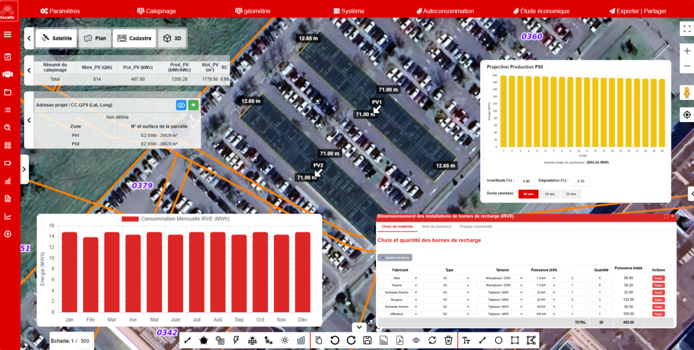Open the Sungrow manufacturer dropdown
The width and height of the screenshot is (694, 350).
pyautogui.click(x=398, y=300)
